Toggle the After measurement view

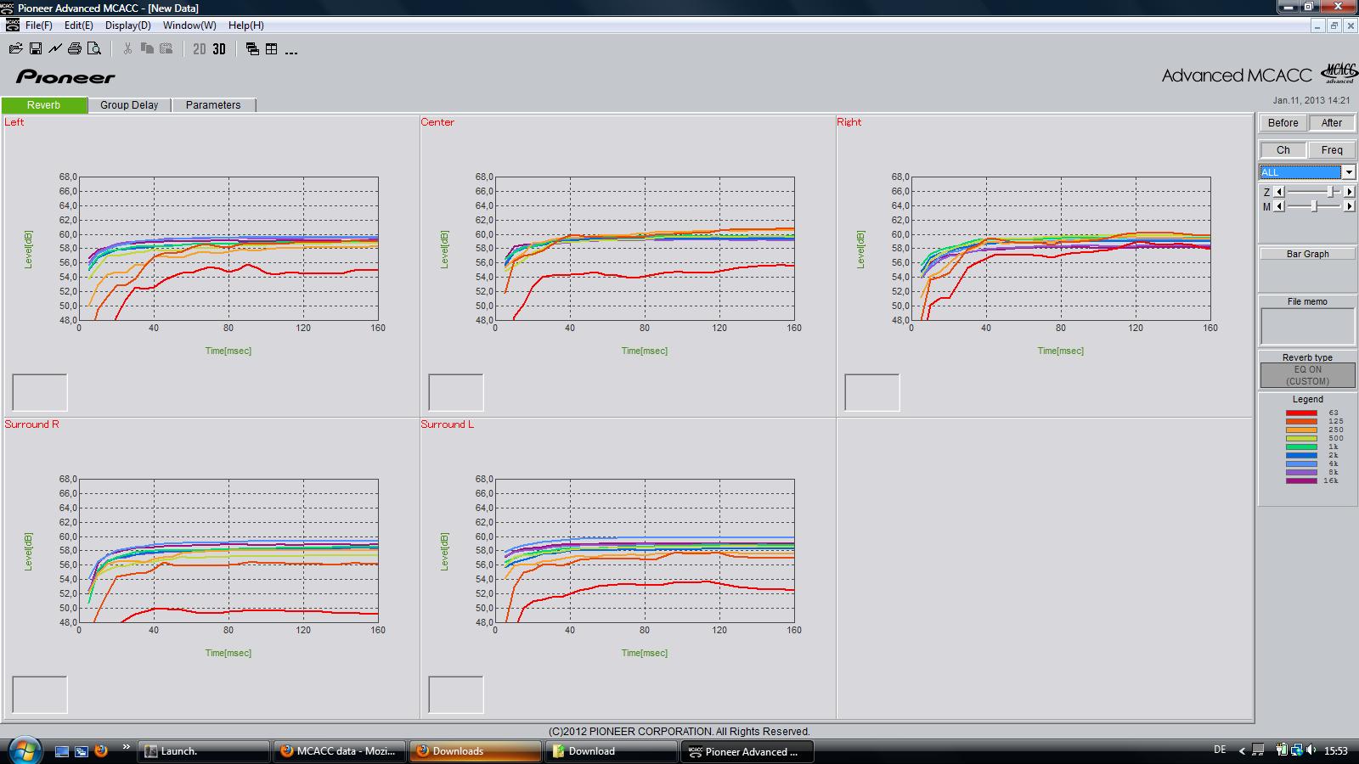coord(1331,123)
